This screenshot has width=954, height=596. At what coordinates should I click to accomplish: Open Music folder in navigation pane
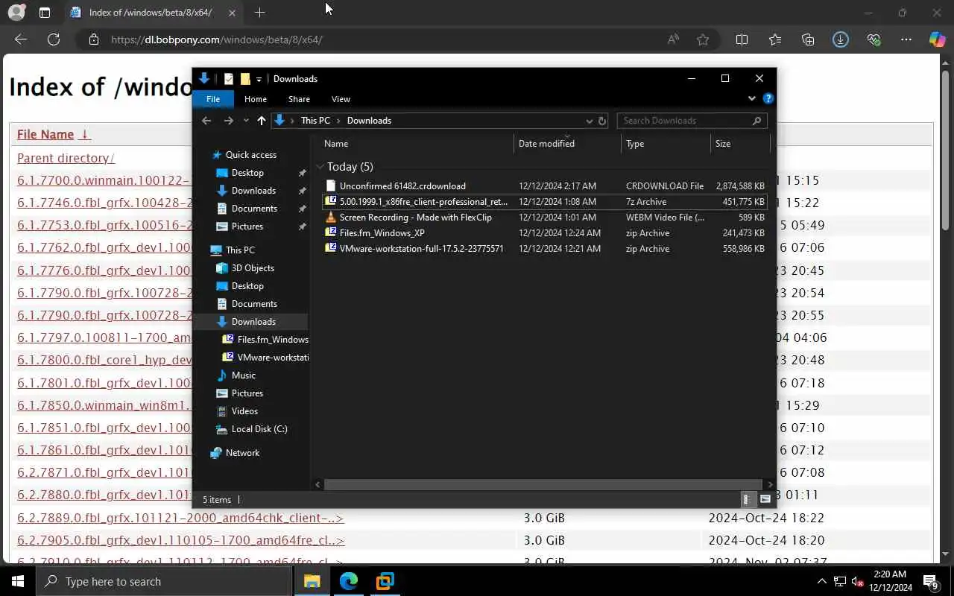(x=243, y=375)
